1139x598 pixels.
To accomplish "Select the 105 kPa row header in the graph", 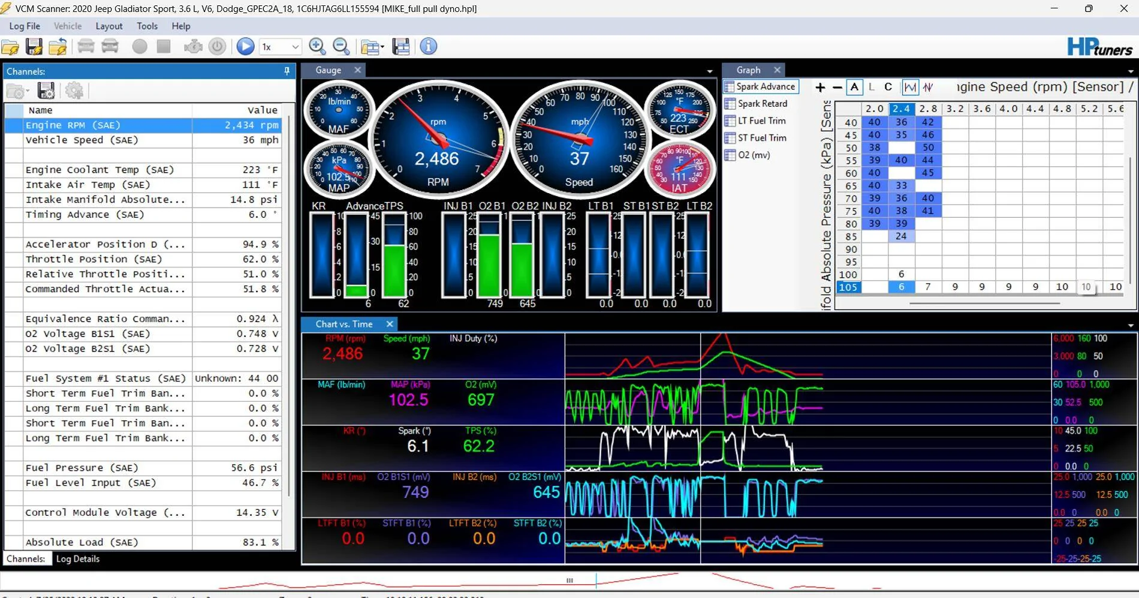I will coord(848,287).
